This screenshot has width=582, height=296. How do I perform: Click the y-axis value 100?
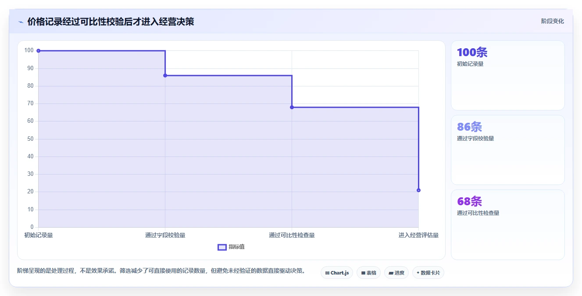click(29, 50)
